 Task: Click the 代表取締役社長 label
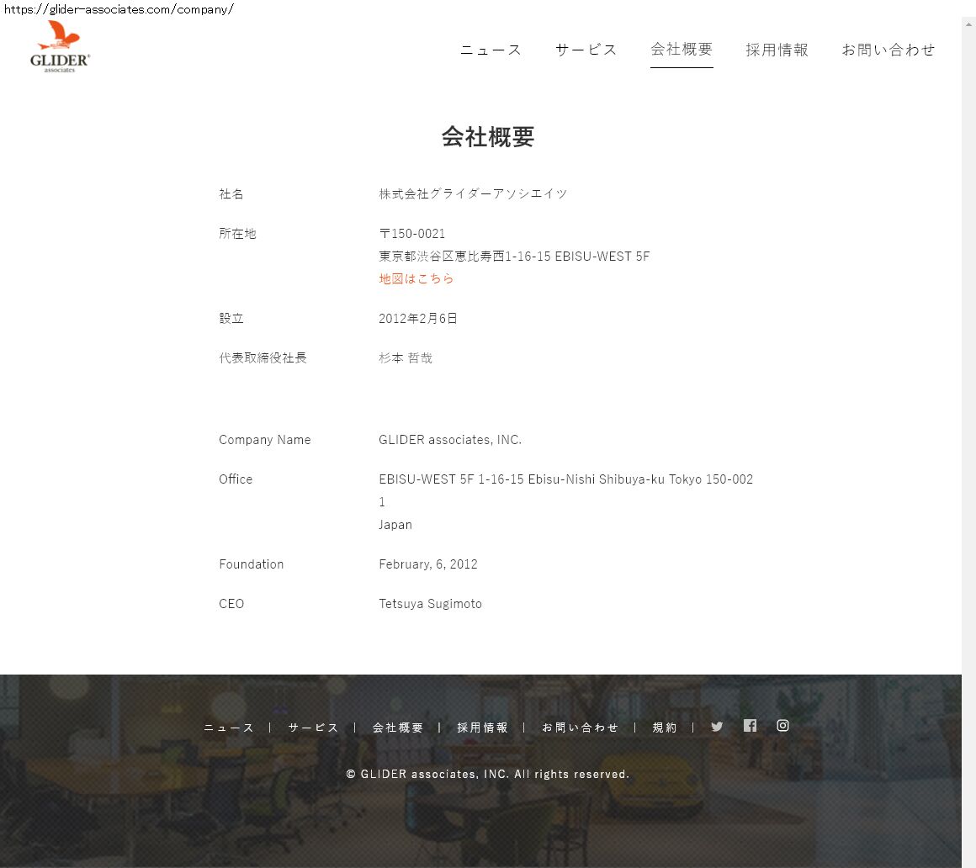click(x=263, y=357)
